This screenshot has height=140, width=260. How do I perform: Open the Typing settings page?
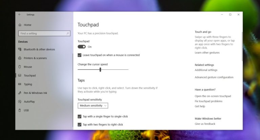28,84
